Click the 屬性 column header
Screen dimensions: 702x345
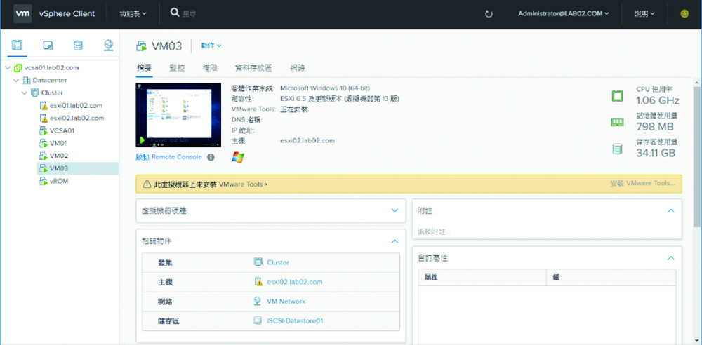click(482, 277)
